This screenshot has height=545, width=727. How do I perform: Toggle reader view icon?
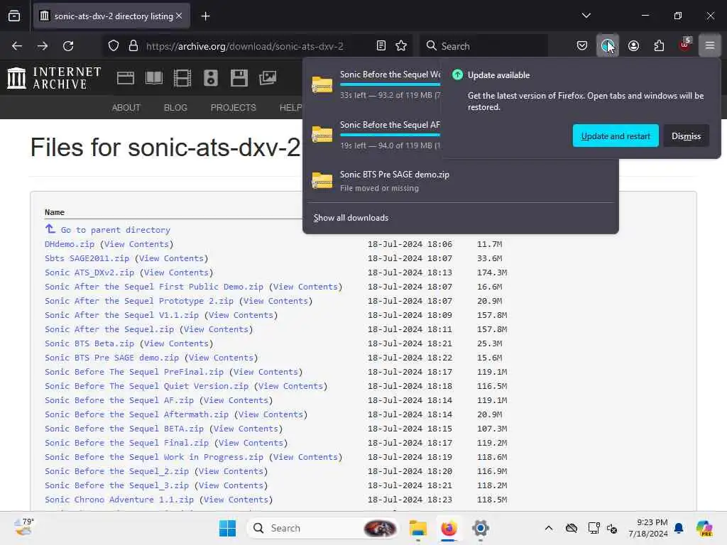tap(381, 46)
